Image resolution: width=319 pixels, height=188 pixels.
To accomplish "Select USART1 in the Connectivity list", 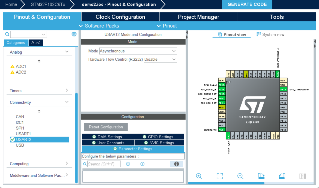I will click(23, 134).
